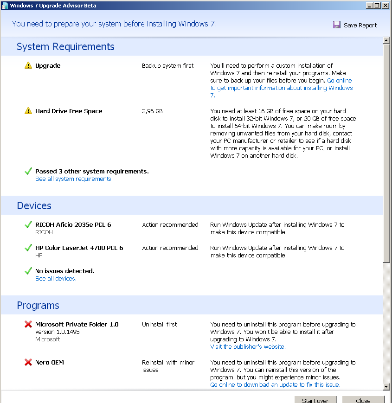Click the green checkmark beside HP Color LaserJet 4700
The image size is (392, 403).
28,248
